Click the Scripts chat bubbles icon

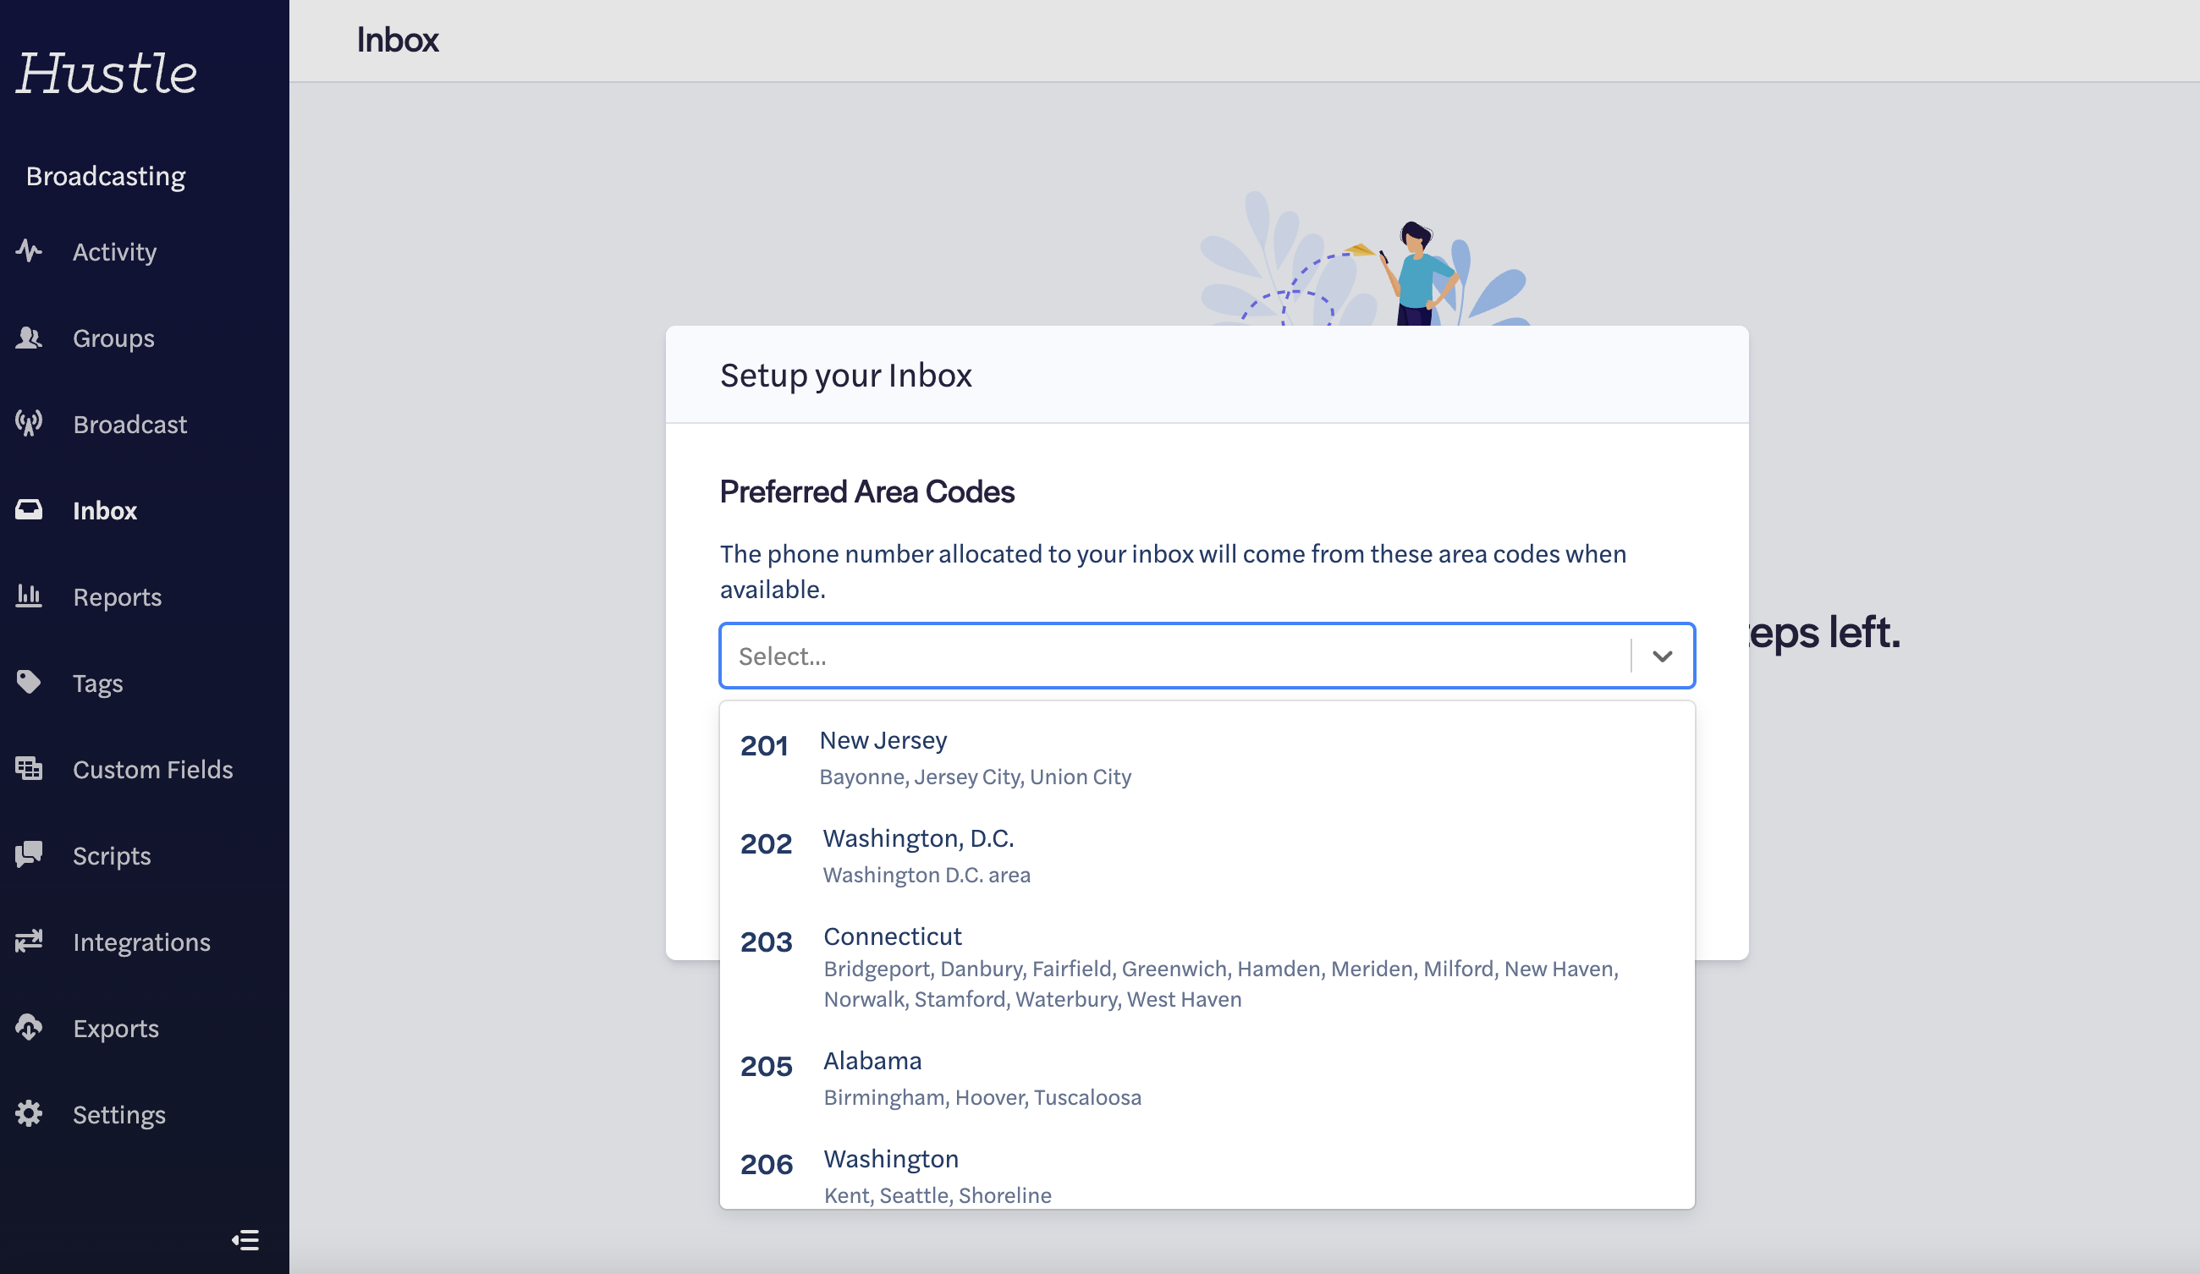(x=29, y=854)
